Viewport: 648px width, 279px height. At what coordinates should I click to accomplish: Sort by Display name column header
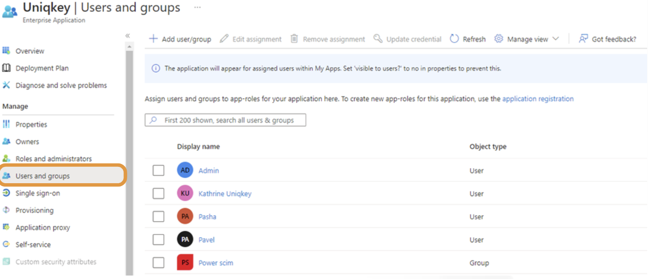click(x=198, y=147)
